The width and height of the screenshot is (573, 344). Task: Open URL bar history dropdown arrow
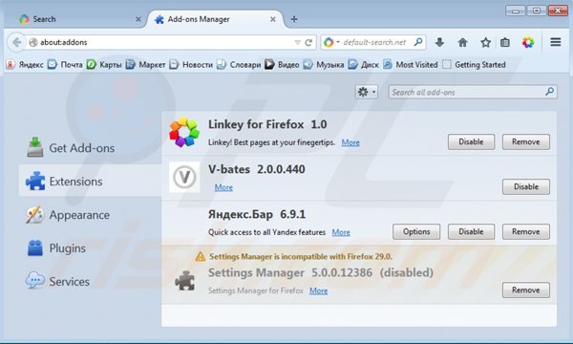pyautogui.click(x=297, y=42)
